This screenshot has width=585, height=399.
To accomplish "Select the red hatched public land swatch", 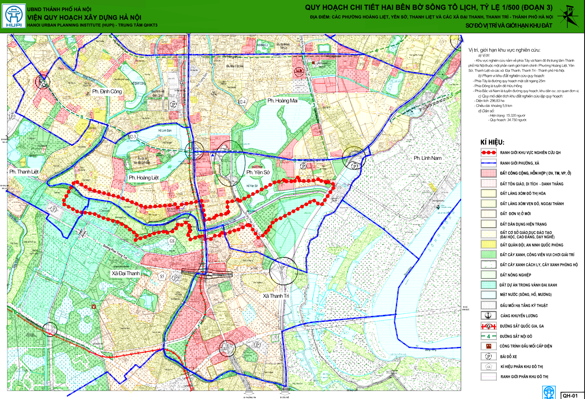I will pyautogui.click(x=488, y=173).
